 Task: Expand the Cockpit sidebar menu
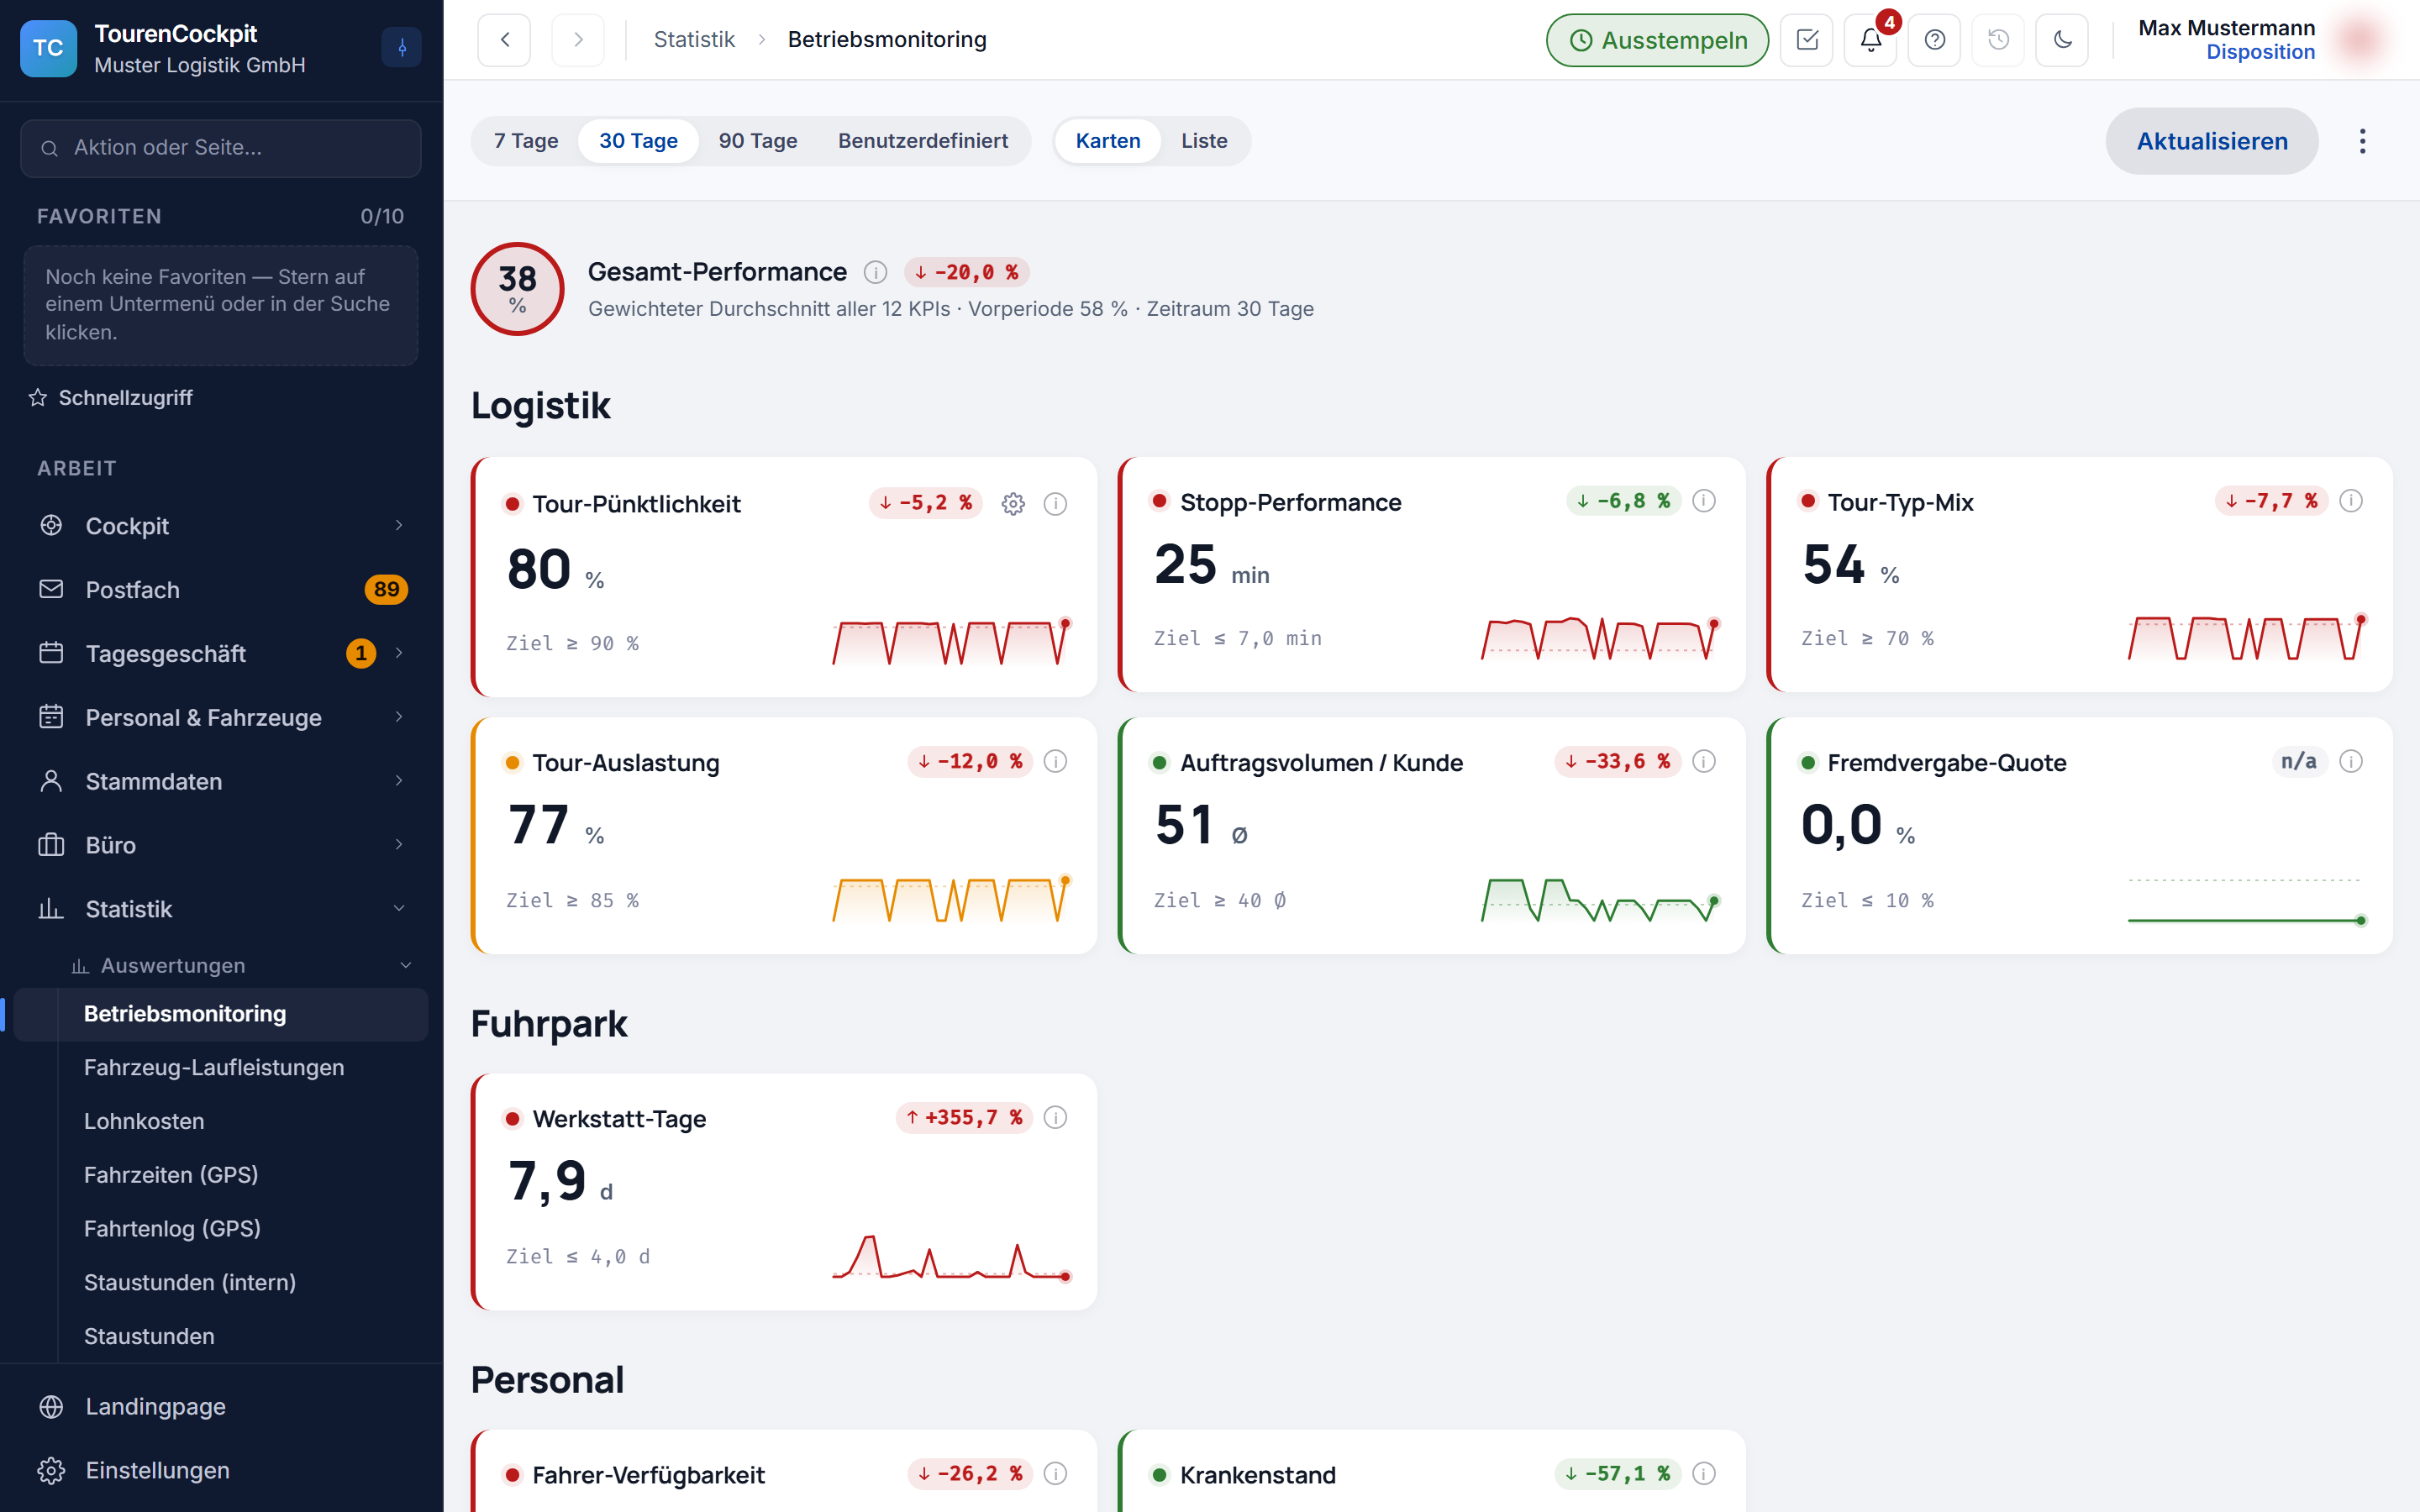[x=221, y=526]
